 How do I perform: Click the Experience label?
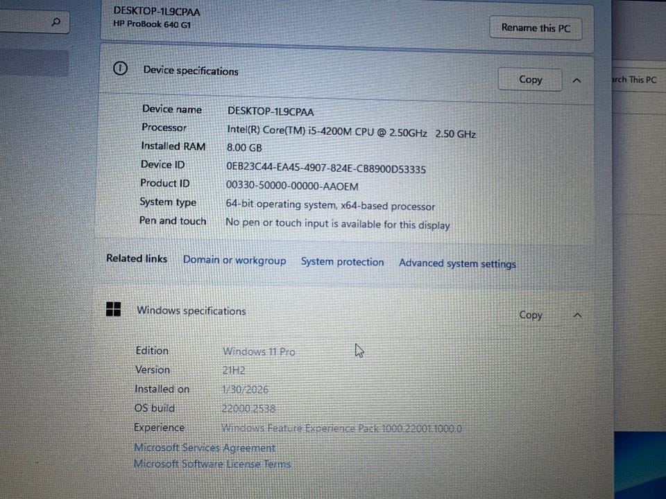(x=160, y=428)
